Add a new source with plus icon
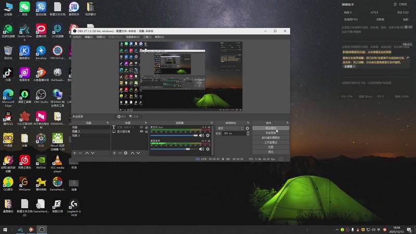Image resolution: width=416 pixels, height=234 pixels. click(114, 153)
